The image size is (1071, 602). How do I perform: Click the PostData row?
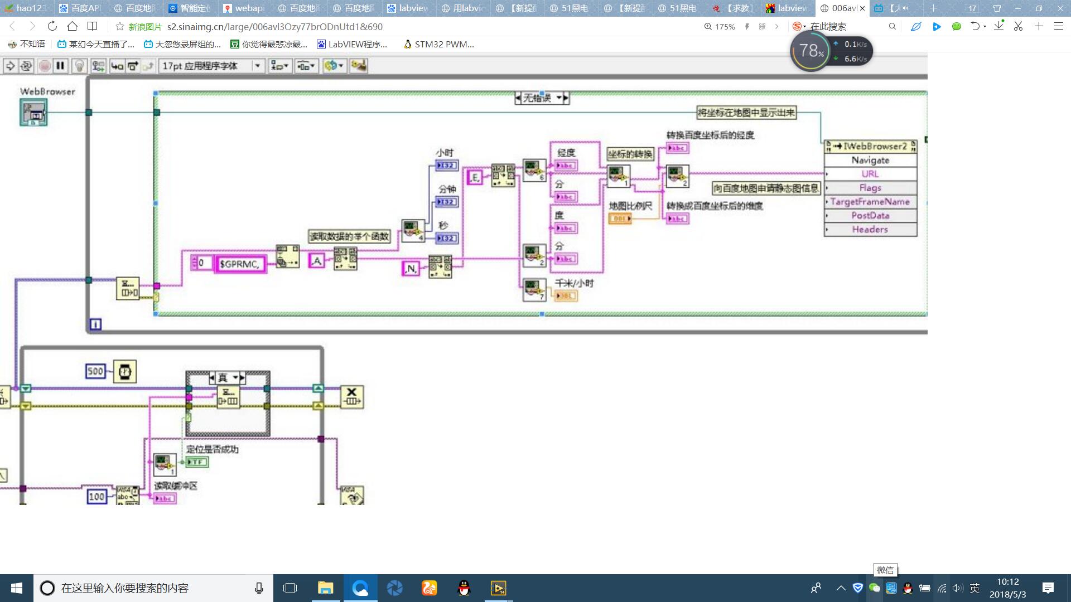pos(870,216)
